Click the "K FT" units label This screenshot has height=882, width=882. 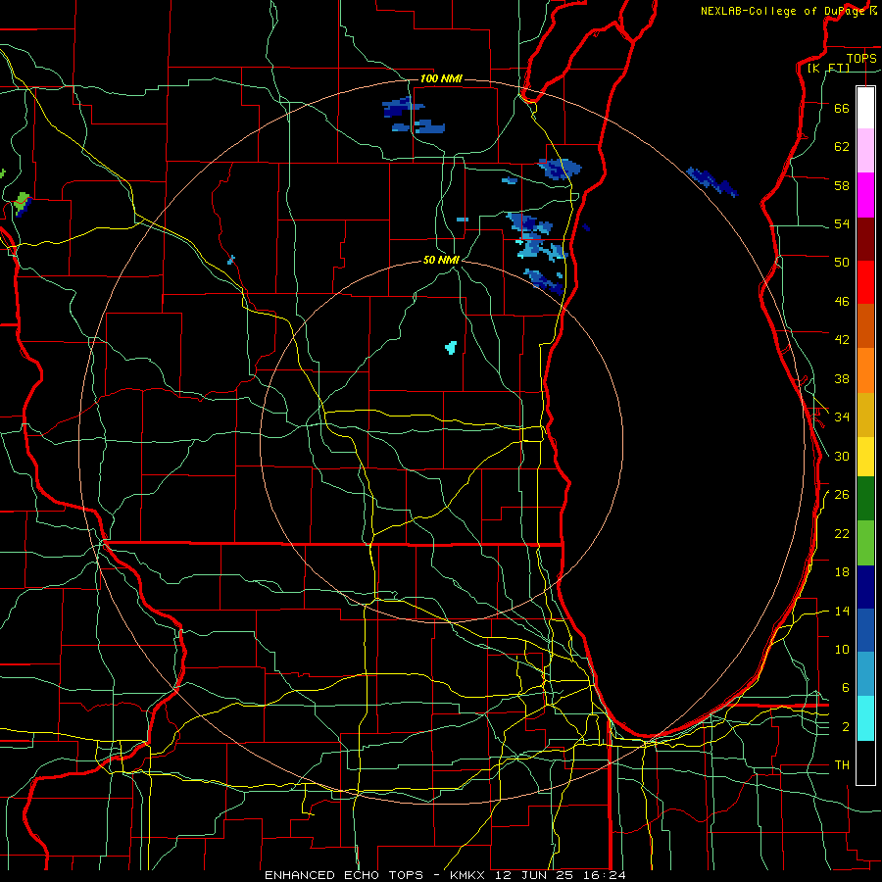tap(828, 68)
